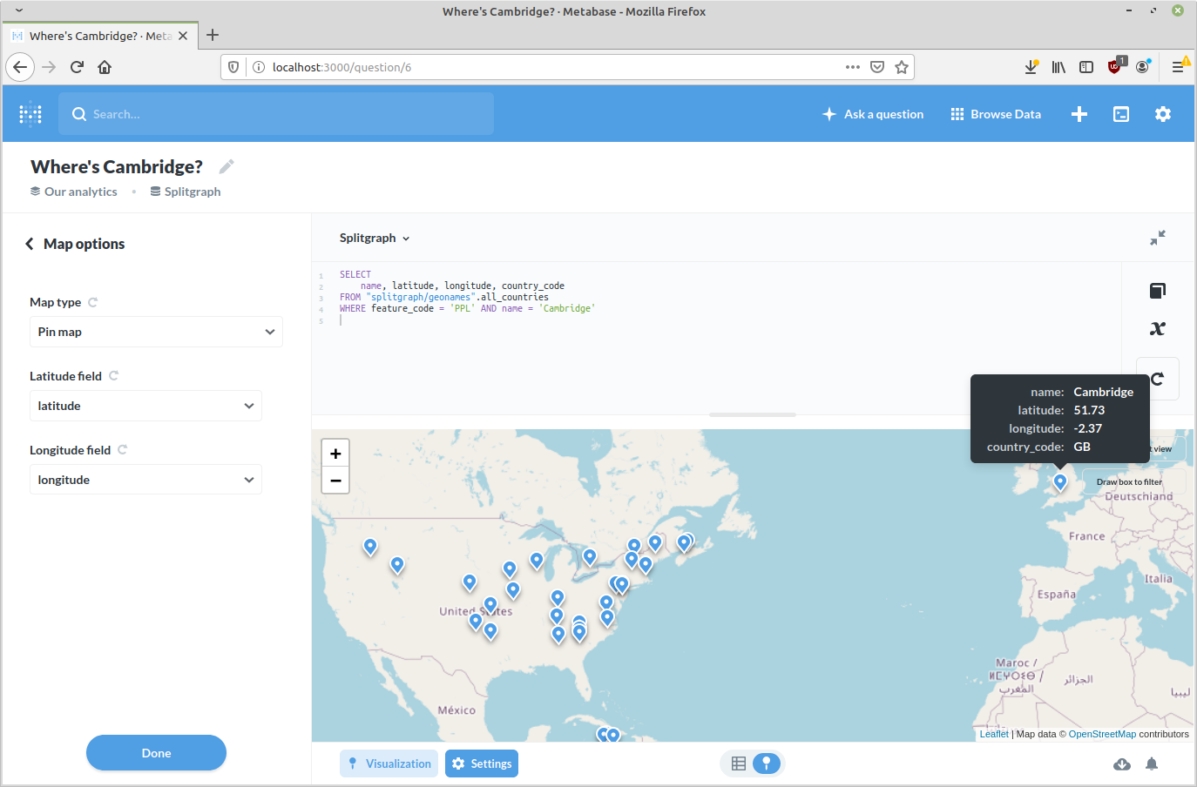Select the Where's Cambridge browser tab
The width and height of the screenshot is (1197, 787).
pyautogui.click(x=102, y=36)
